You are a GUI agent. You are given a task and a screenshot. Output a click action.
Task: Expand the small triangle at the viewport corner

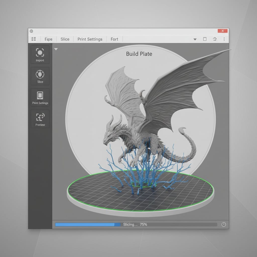coord(56,49)
